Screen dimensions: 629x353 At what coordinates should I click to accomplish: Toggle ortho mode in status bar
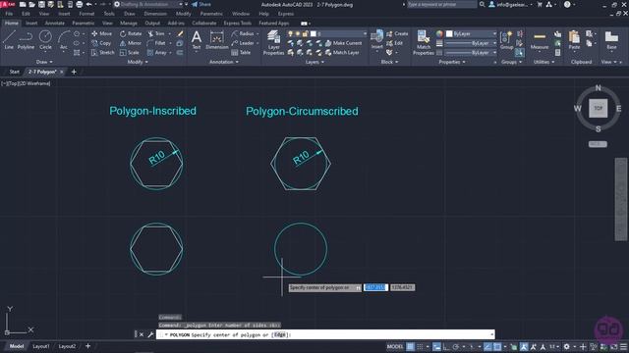coord(446,346)
